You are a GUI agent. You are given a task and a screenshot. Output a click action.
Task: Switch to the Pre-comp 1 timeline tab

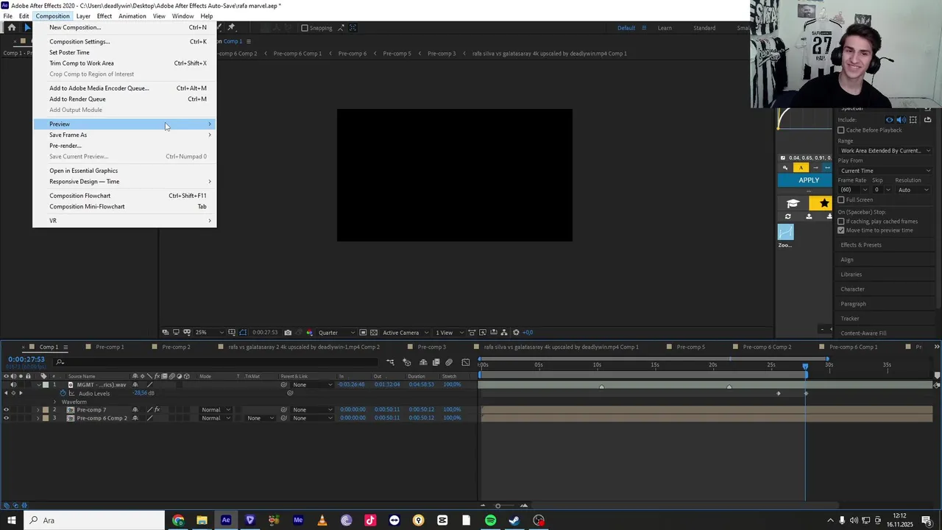pos(110,347)
